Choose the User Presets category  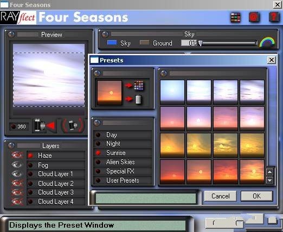click(x=123, y=181)
